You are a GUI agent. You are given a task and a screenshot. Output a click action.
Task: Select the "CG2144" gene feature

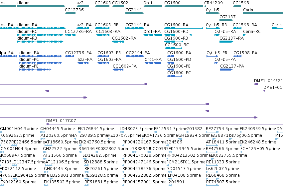click(x=135, y=13)
